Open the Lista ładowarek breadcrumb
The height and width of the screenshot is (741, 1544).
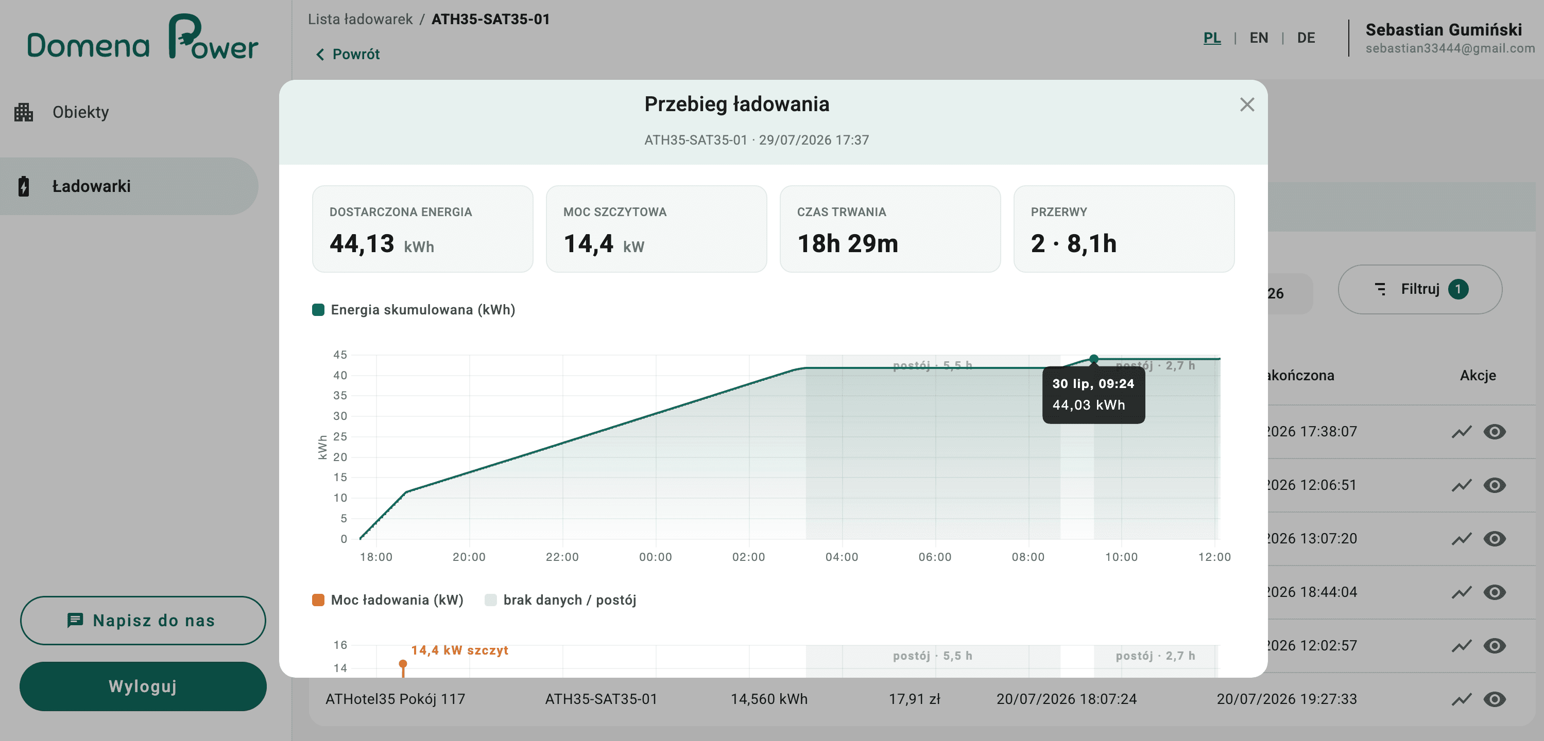tap(360, 19)
